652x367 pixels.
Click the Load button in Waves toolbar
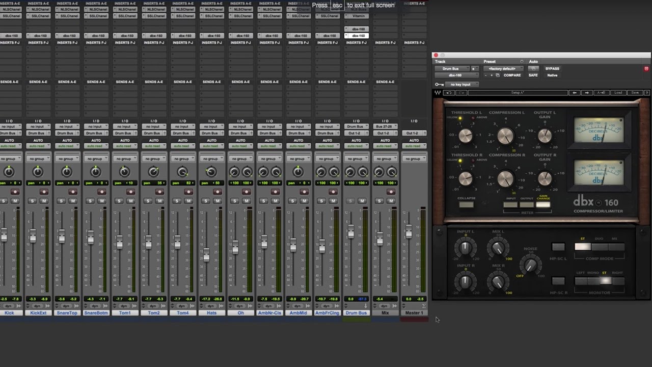[x=618, y=93]
